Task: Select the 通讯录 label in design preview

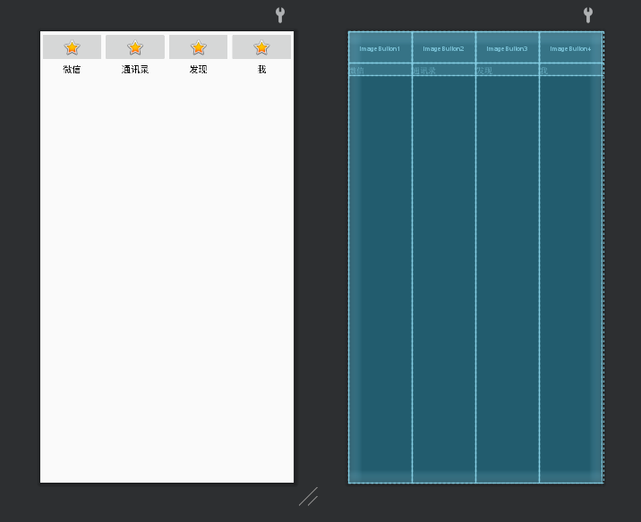Action: pyautogui.click(x=135, y=70)
